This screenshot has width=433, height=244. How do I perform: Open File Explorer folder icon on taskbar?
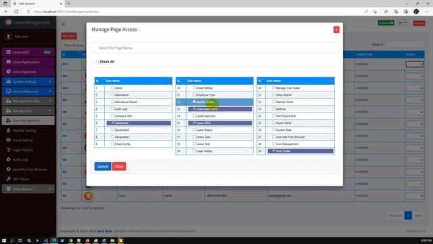pos(112,241)
